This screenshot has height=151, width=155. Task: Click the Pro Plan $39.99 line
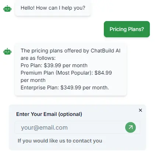[x=54, y=65]
